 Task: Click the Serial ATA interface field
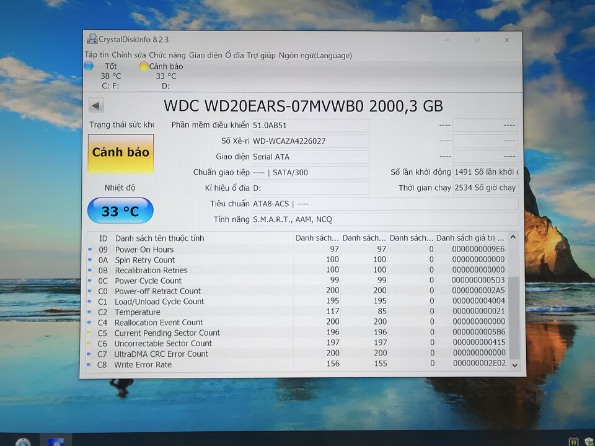[310, 157]
